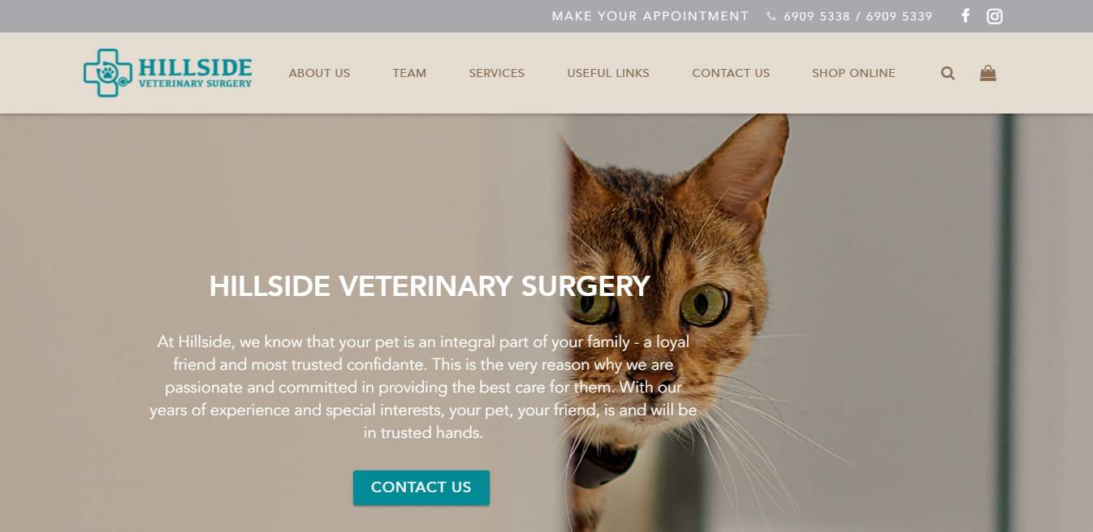This screenshot has height=532, width=1093.
Task: Select Useful Links in navigation
Action: [x=608, y=73]
